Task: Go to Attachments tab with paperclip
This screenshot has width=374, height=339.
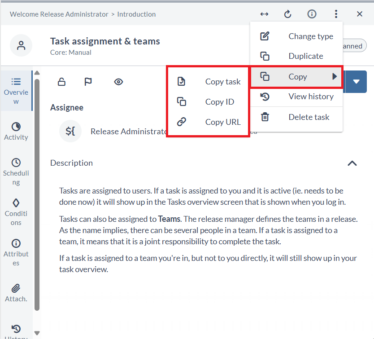Action: pos(16,293)
